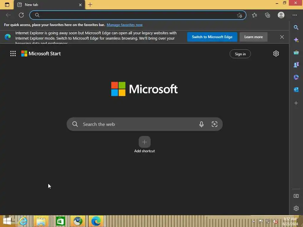The width and height of the screenshot is (303, 227).
Task: Open sidebar Tools briefcase icon
Action: pos(296,52)
